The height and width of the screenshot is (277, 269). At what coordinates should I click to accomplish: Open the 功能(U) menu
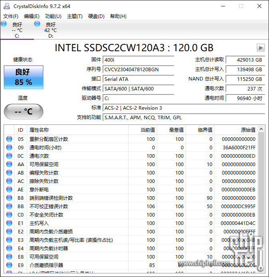coord(53,16)
